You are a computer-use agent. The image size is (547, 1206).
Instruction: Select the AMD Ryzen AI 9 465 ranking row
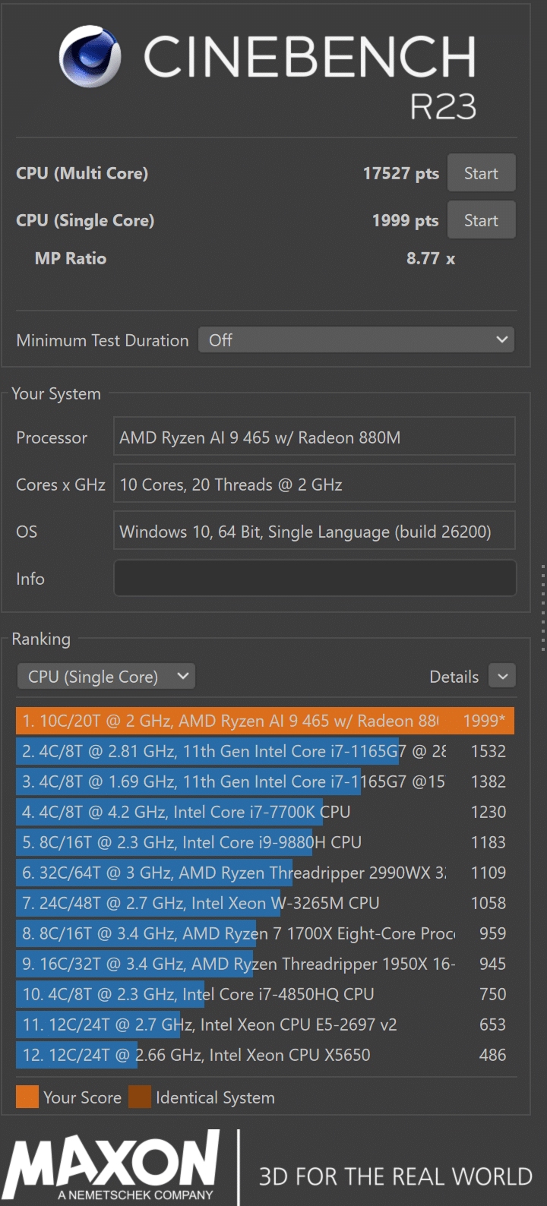coord(264,721)
